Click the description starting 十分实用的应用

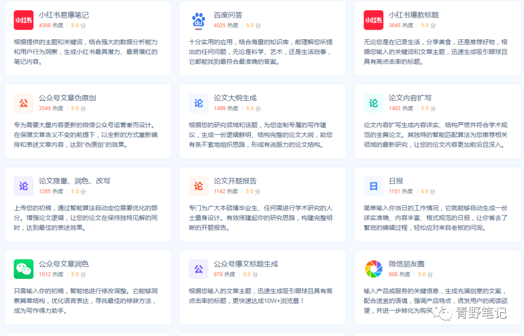tap(261, 52)
